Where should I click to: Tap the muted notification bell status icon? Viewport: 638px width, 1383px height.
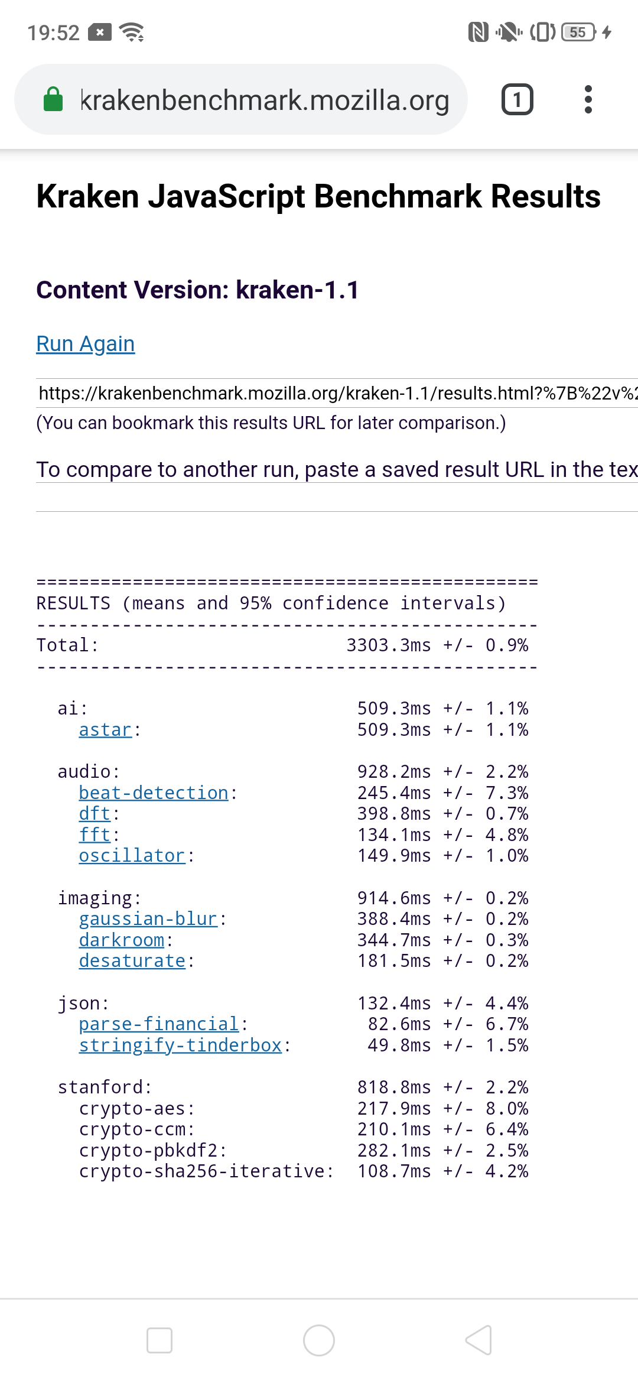pyautogui.click(x=508, y=32)
